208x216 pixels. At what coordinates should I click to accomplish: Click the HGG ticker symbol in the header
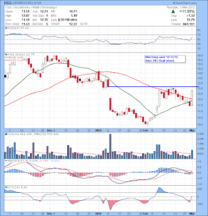[8, 3]
